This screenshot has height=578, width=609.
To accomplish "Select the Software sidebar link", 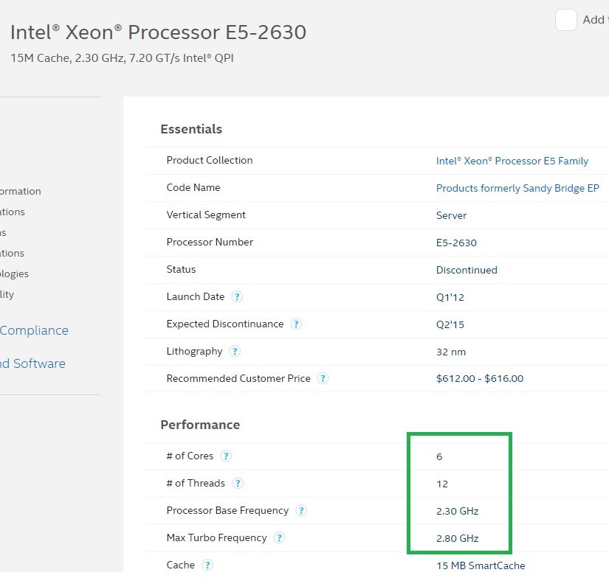I will 32,363.
